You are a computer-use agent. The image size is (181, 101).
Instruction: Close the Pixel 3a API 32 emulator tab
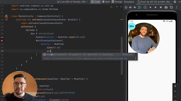pyautogui.click(x=172, y=2)
